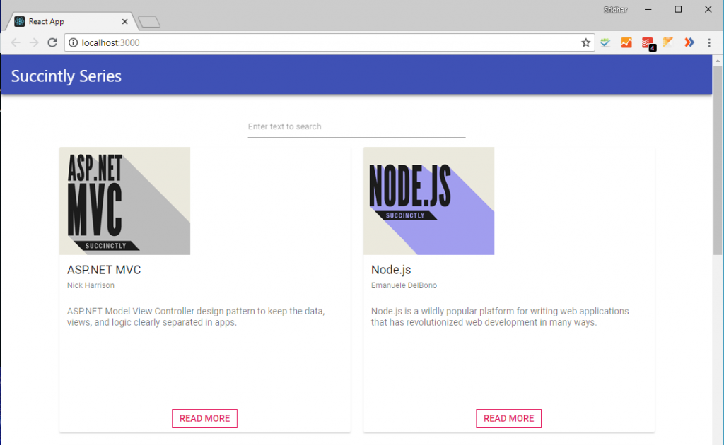Maximize the Chrome window

click(678, 10)
